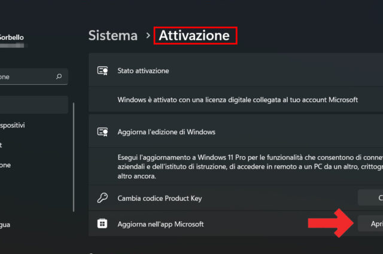383x254 pixels.
Task: Select the highlighted sidebar item below the search box
Action: pos(33,105)
